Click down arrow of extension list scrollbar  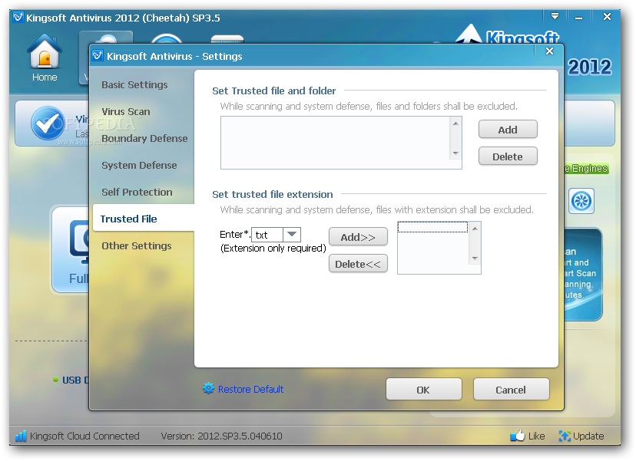(475, 258)
